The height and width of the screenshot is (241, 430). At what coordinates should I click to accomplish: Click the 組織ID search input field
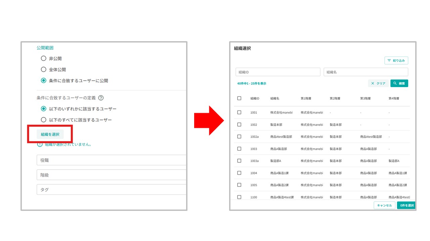(278, 72)
